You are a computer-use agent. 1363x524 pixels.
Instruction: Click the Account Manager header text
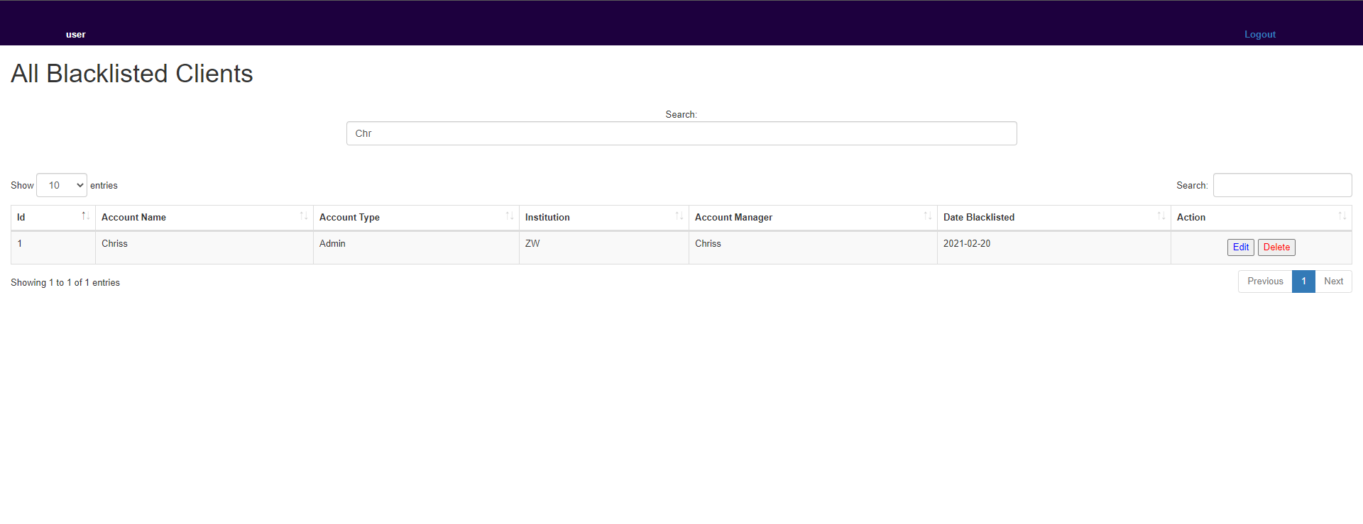[x=733, y=218]
